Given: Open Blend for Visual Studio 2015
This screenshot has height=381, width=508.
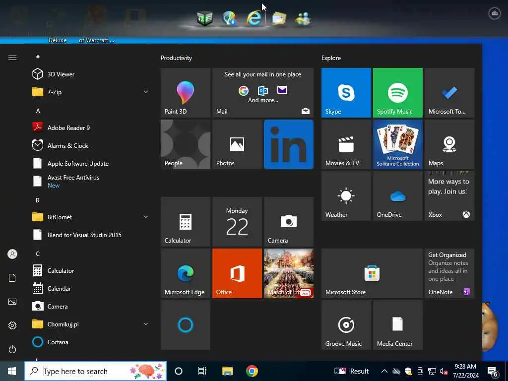Looking at the screenshot, I should (x=91, y=235).
